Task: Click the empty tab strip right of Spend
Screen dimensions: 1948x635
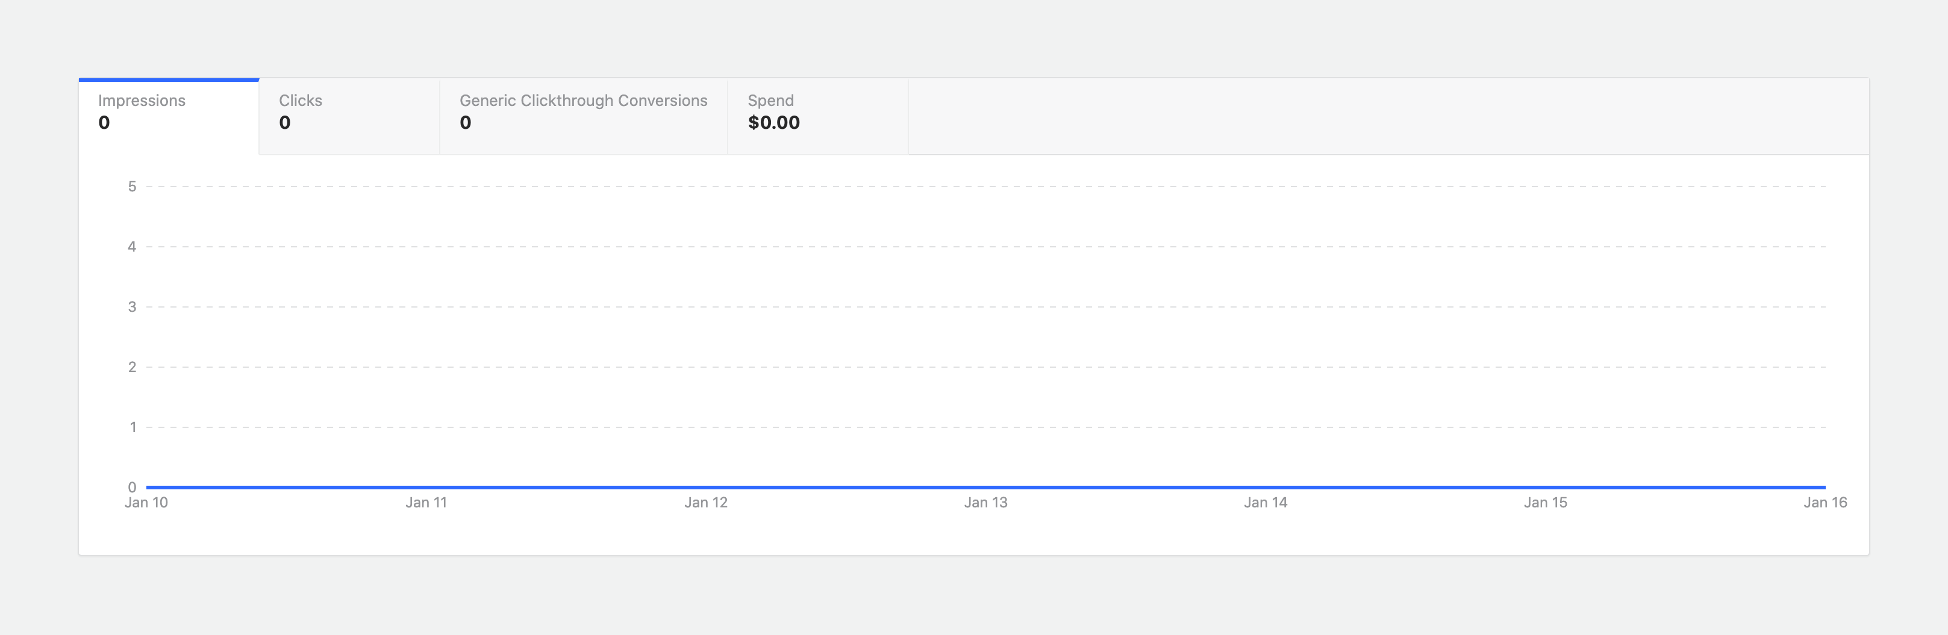Action: pyautogui.click(x=1388, y=116)
